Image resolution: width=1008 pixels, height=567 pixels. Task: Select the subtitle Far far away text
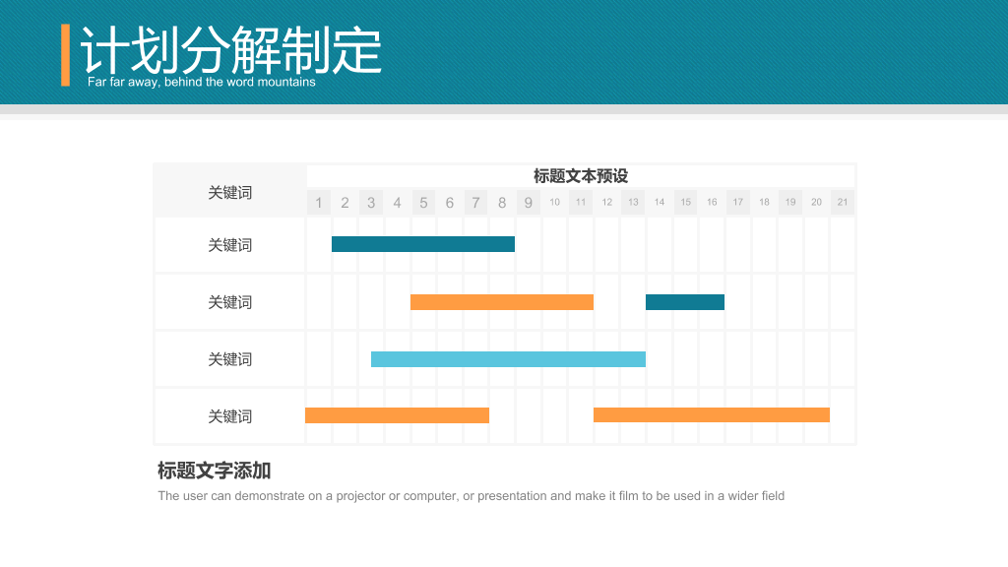[x=201, y=82]
